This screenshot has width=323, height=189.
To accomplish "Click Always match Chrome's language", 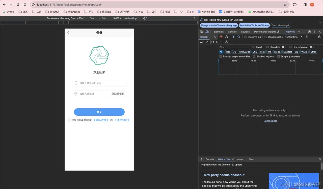I will tap(219, 25).
